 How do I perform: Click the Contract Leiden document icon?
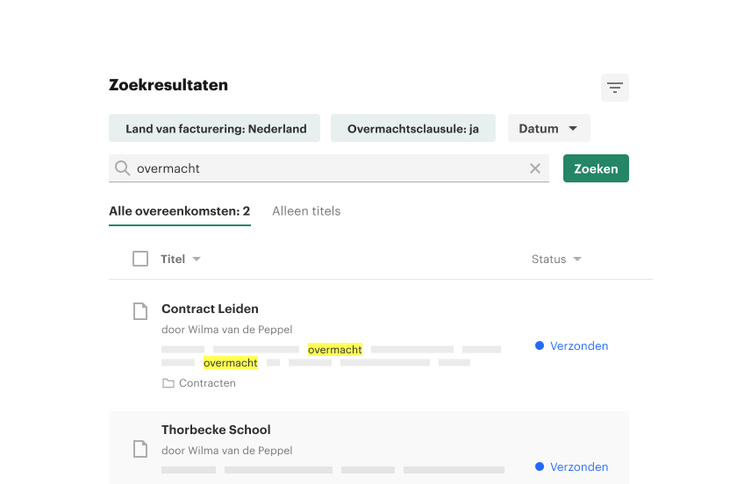140,311
